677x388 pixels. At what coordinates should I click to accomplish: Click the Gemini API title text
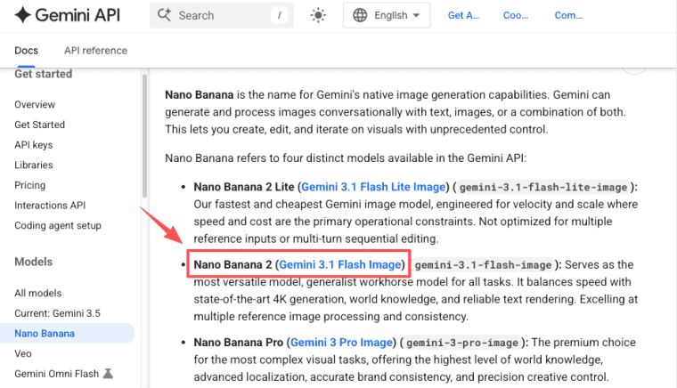click(77, 15)
